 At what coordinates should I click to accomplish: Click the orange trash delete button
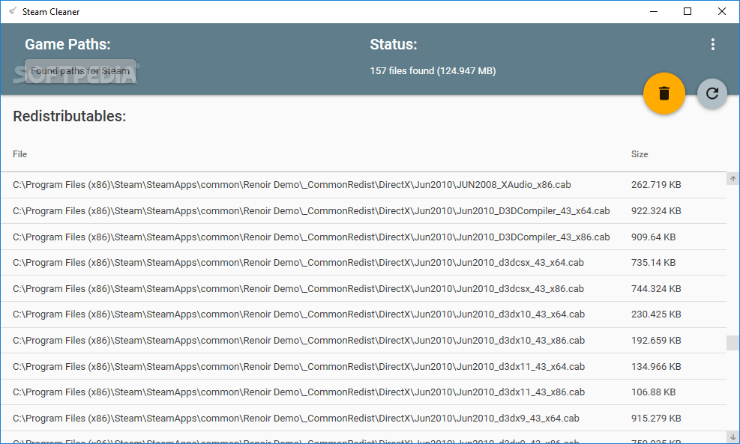click(x=664, y=94)
